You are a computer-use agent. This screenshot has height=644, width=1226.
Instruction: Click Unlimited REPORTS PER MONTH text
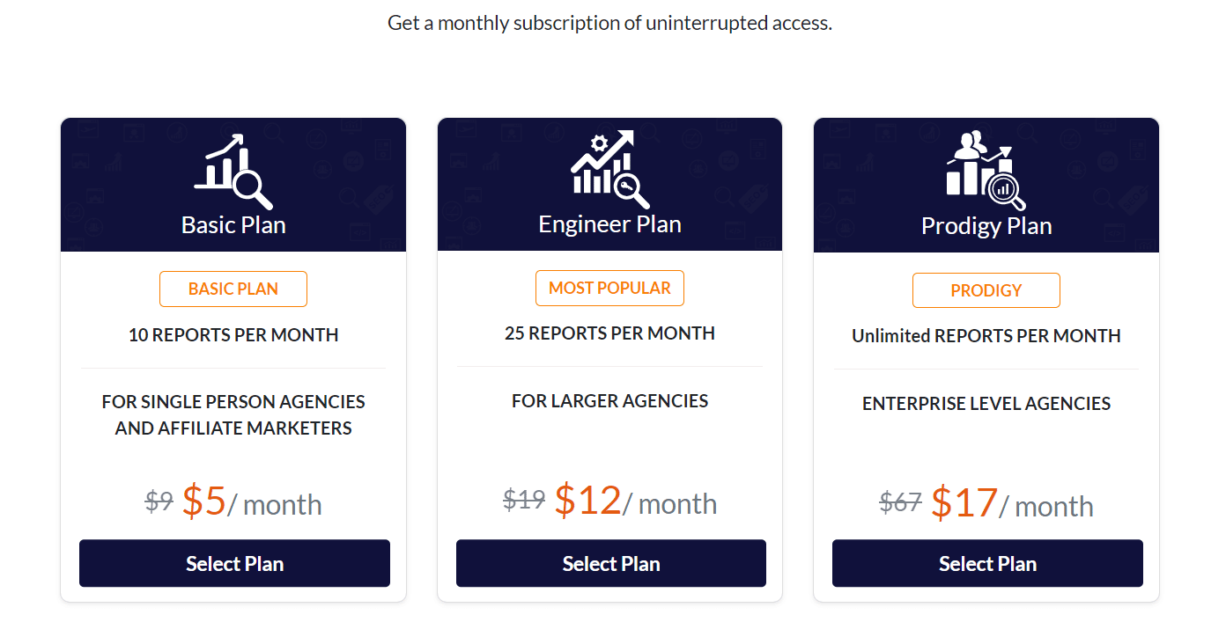click(986, 335)
